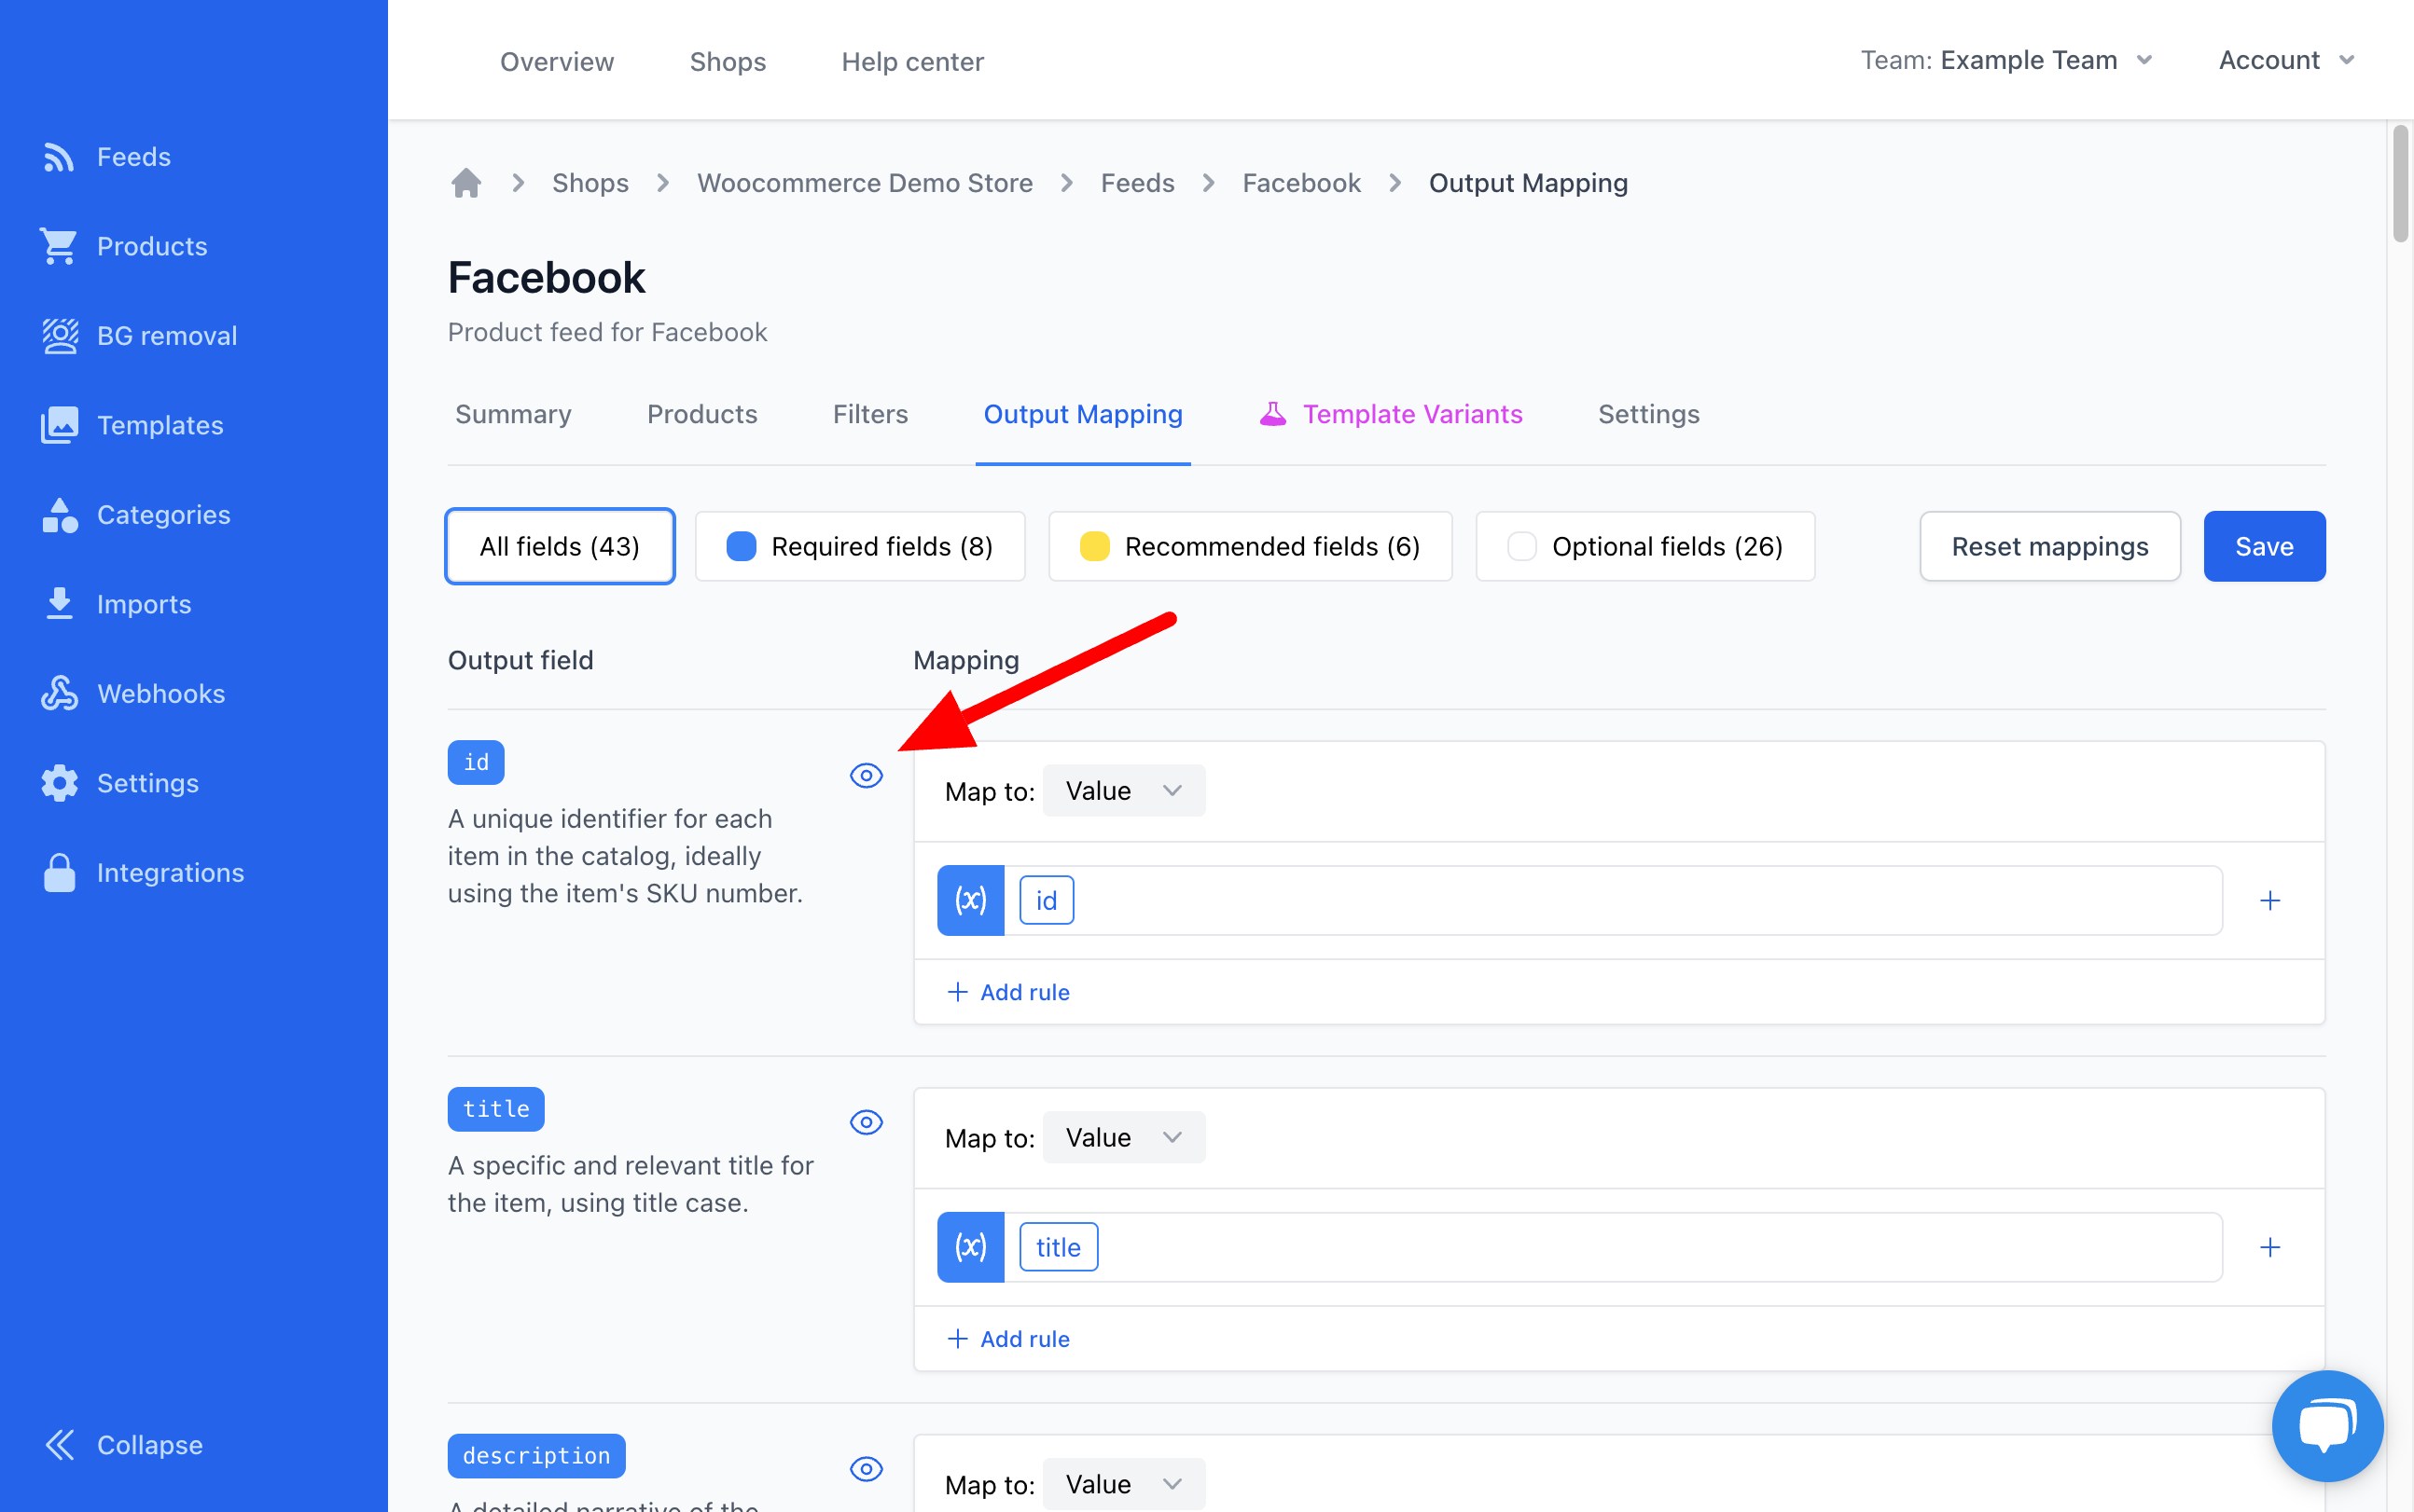Switch to the Filters tab
2414x1512 pixels.
869,413
